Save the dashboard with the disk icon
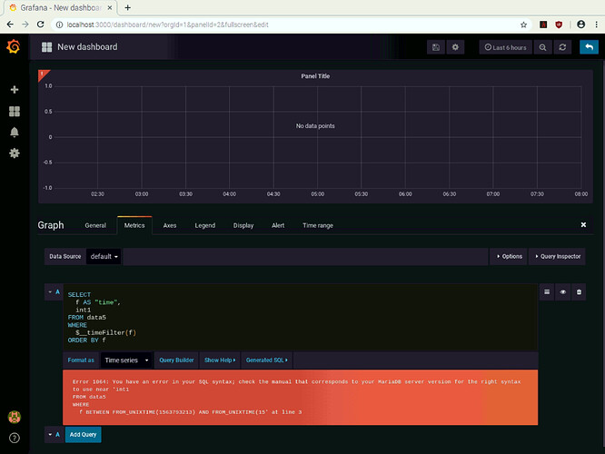This screenshot has height=454, width=605. (436, 47)
